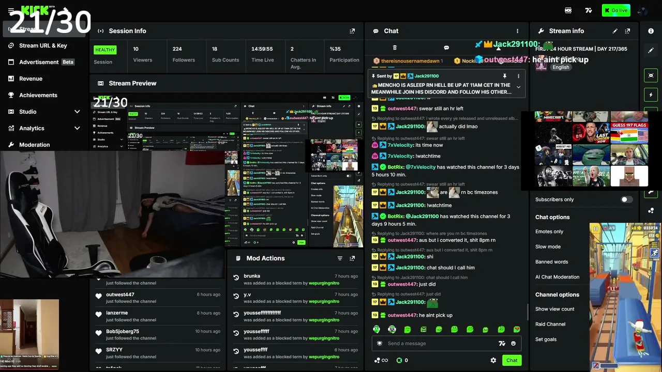The height and width of the screenshot is (372, 662).
Task: Click the LAST LONGER NOW thumbnail
Action: (591, 133)
